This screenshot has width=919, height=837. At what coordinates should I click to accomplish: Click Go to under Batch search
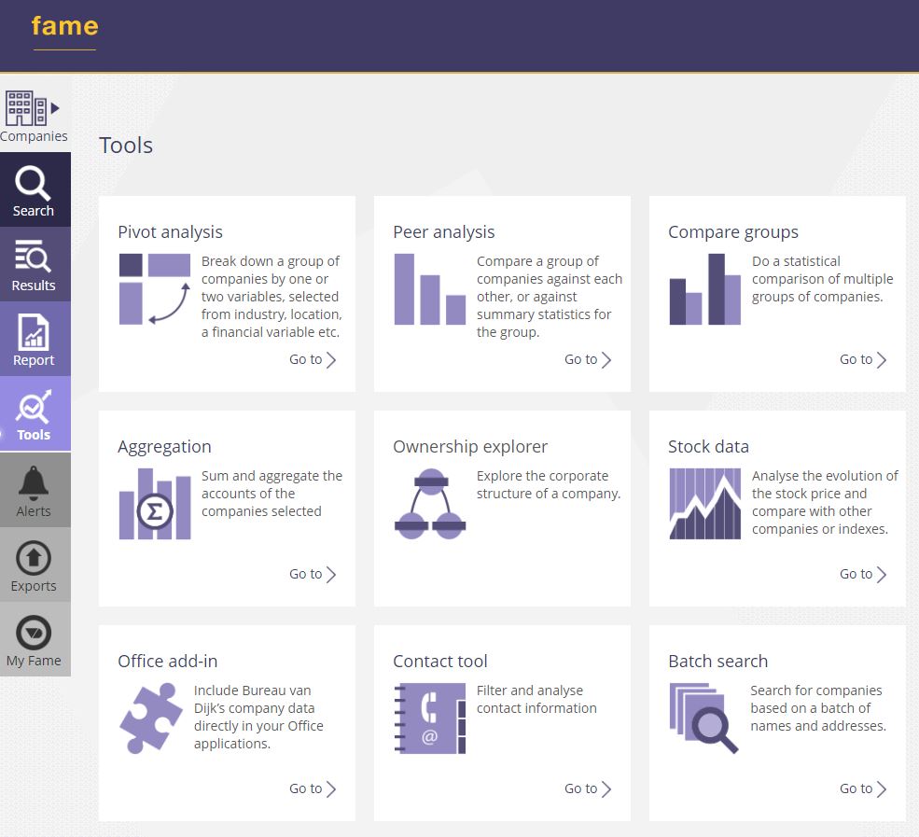(x=863, y=788)
